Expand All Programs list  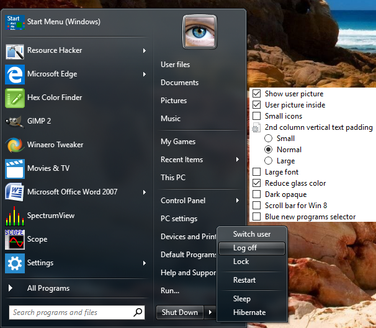click(48, 288)
